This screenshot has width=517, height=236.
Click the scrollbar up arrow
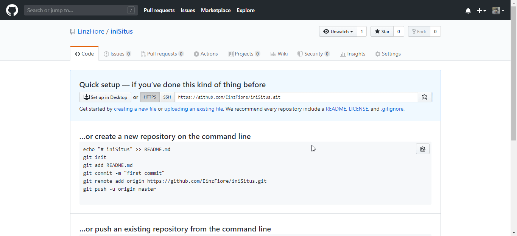tap(514, 3)
